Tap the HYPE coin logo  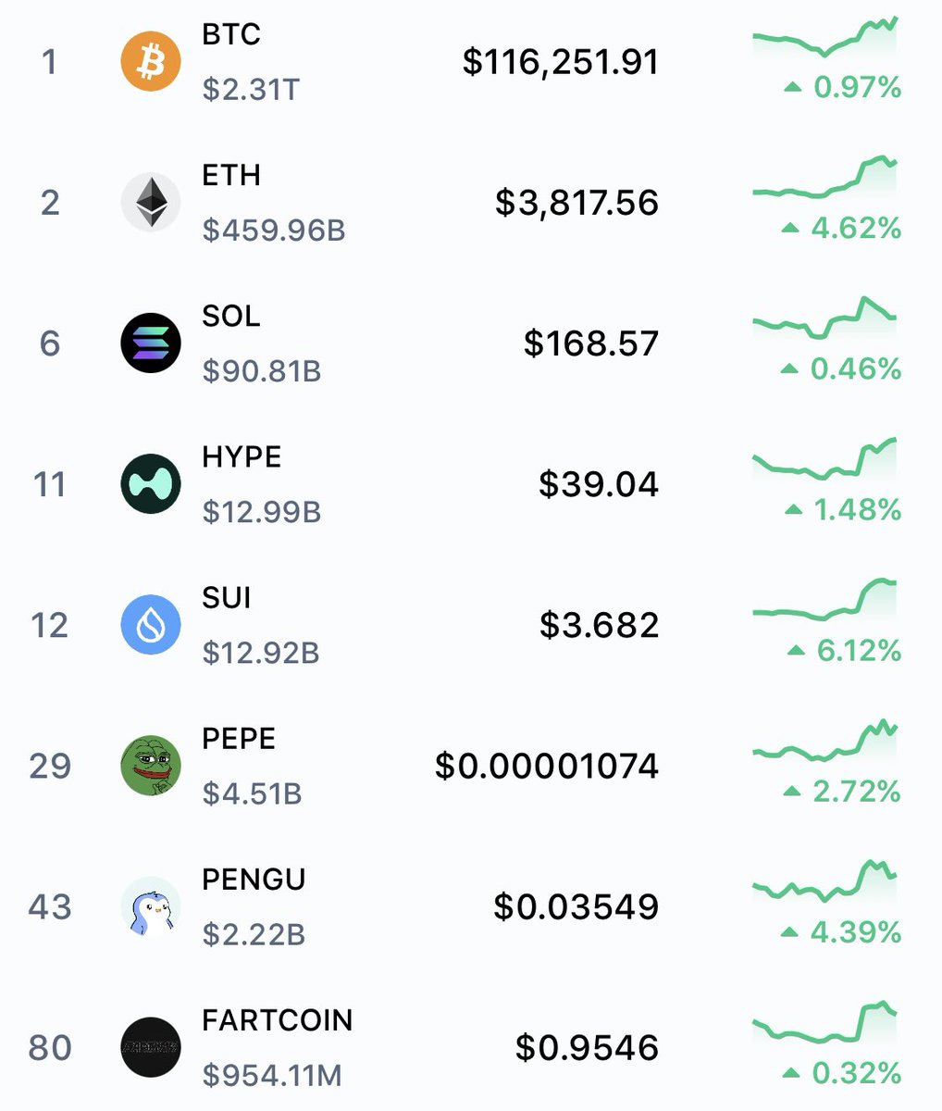[x=151, y=484]
